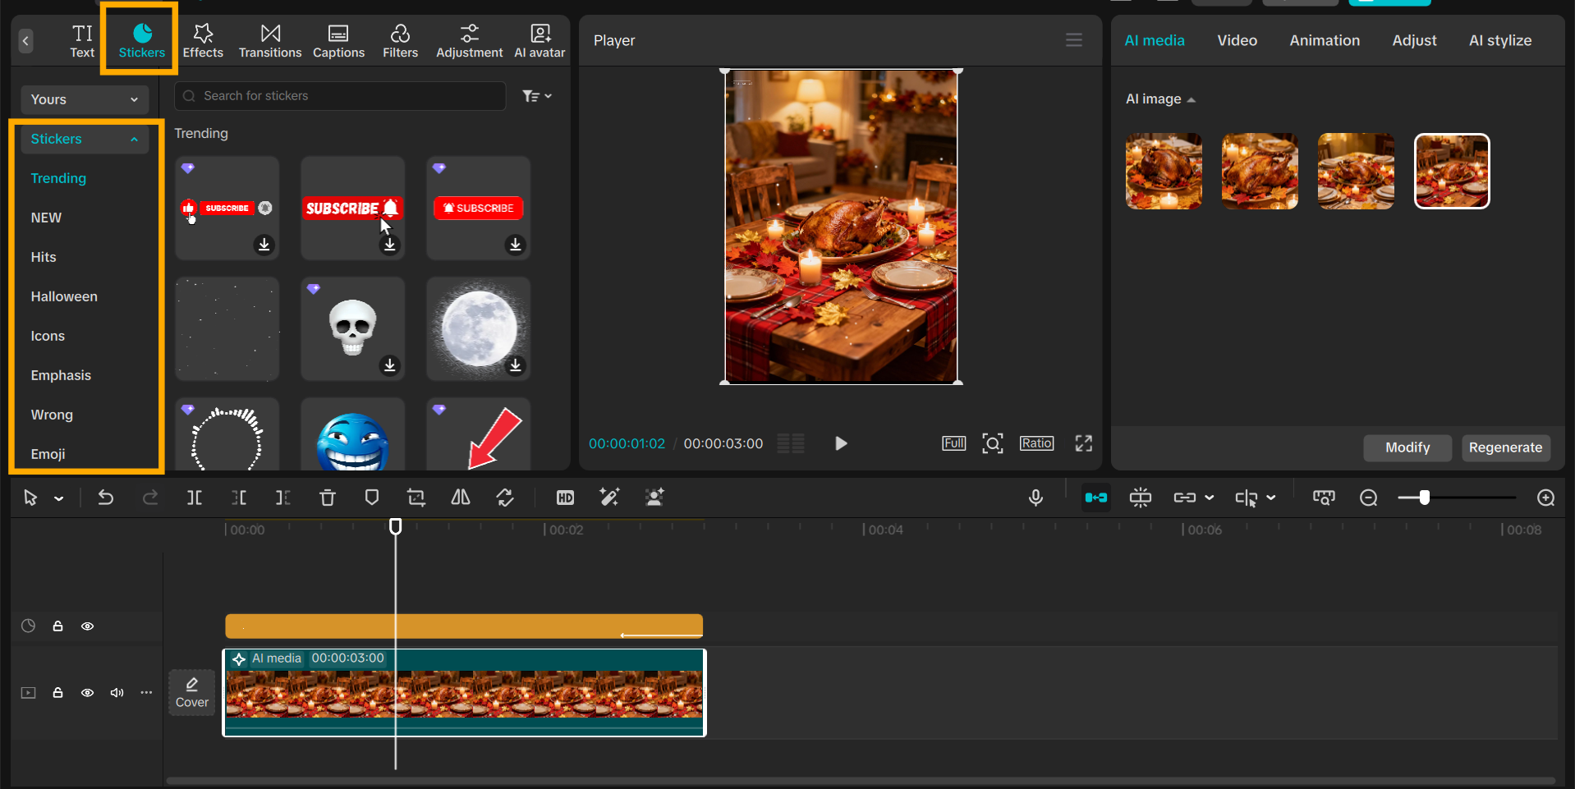1575x789 pixels.
Task: Open the Yours sticker source dropdown
Action: click(x=84, y=99)
